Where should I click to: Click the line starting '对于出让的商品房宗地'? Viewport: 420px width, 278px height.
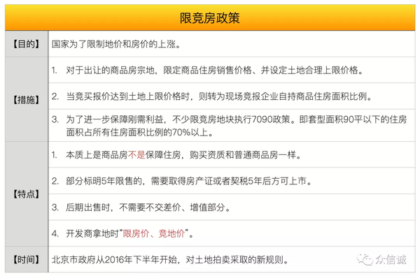215,71
